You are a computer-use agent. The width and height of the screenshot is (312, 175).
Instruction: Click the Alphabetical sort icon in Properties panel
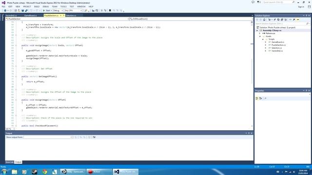261,98
